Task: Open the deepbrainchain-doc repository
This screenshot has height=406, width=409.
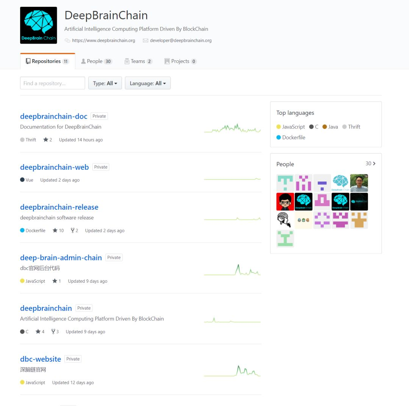Action: [x=54, y=116]
